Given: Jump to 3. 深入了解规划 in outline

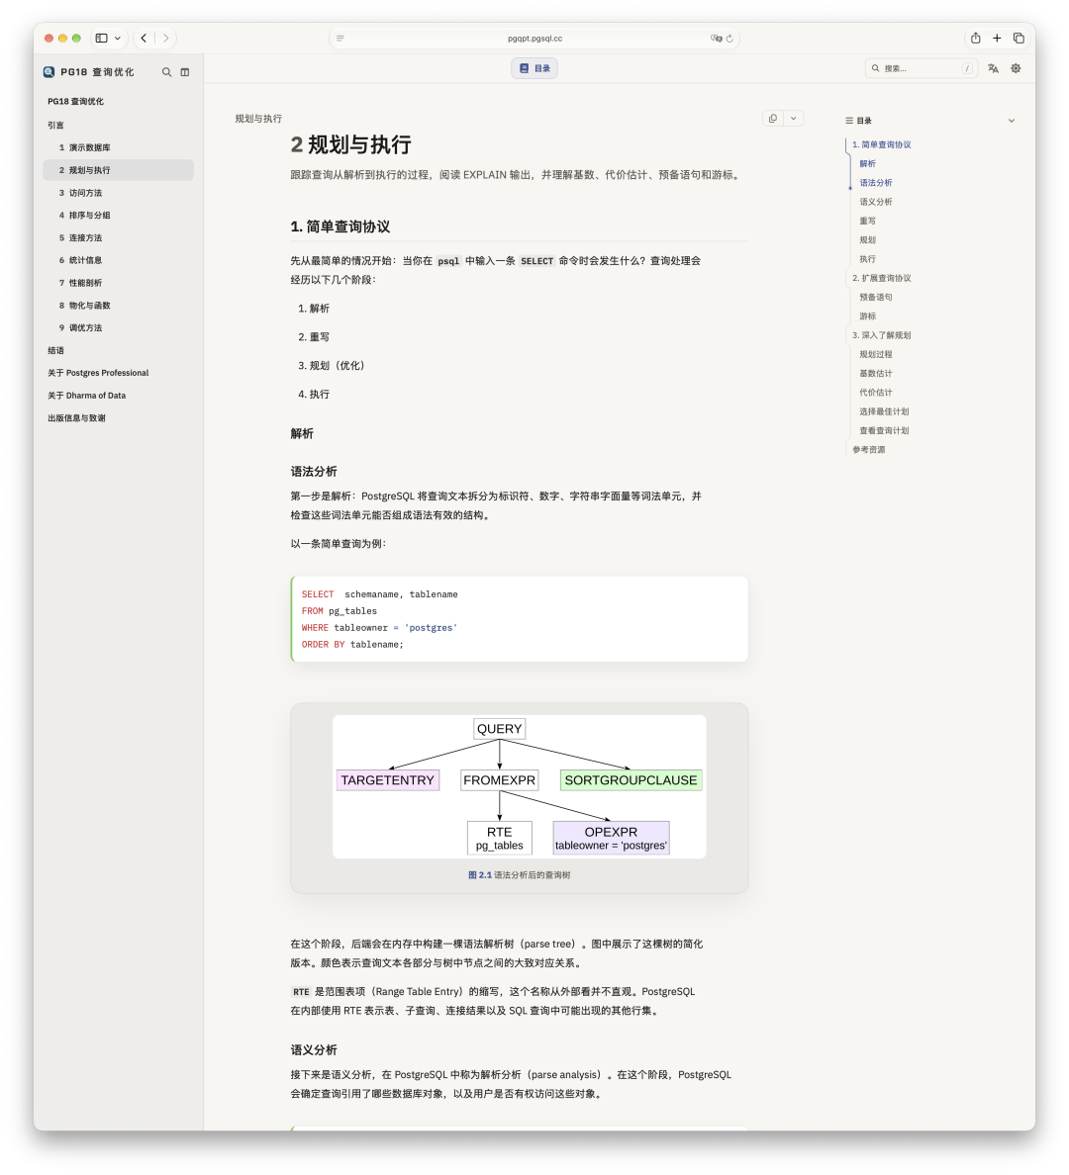Looking at the screenshot, I should click(882, 335).
